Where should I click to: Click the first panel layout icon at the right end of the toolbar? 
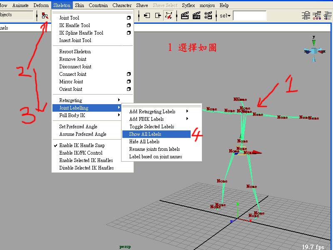coord(306,15)
